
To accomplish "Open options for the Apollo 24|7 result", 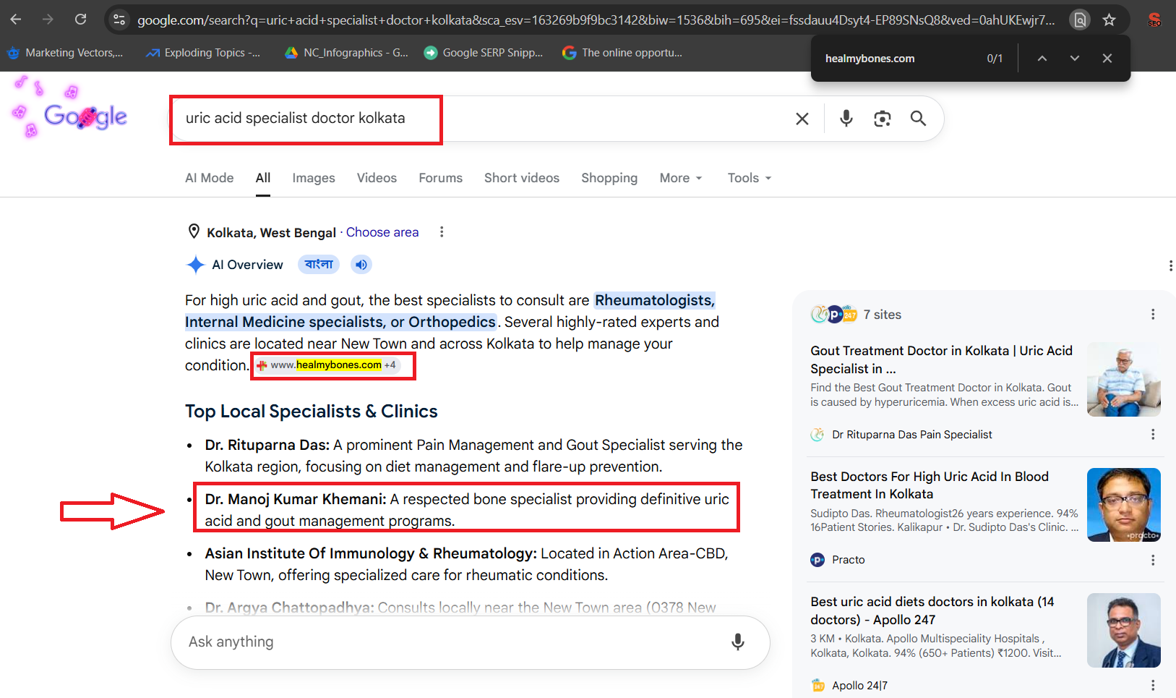I will 1153,686.
